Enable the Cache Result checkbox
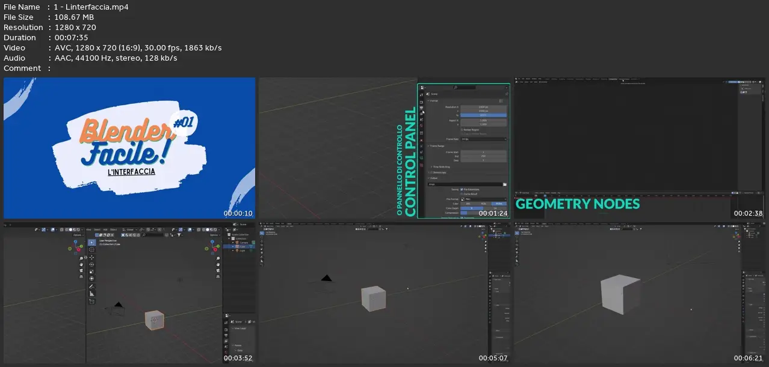Screen dimensions: 769x367 click(x=462, y=194)
